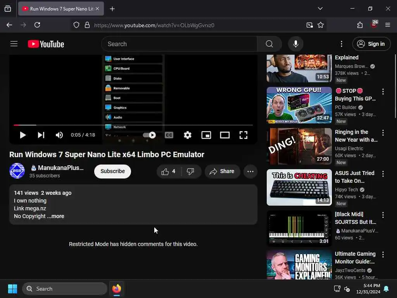This screenshot has height=298, width=397.
Task: Open taskbar notification bell
Action: (x=387, y=289)
